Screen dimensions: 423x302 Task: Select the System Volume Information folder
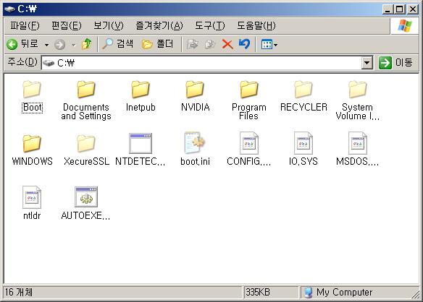(x=357, y=100)
